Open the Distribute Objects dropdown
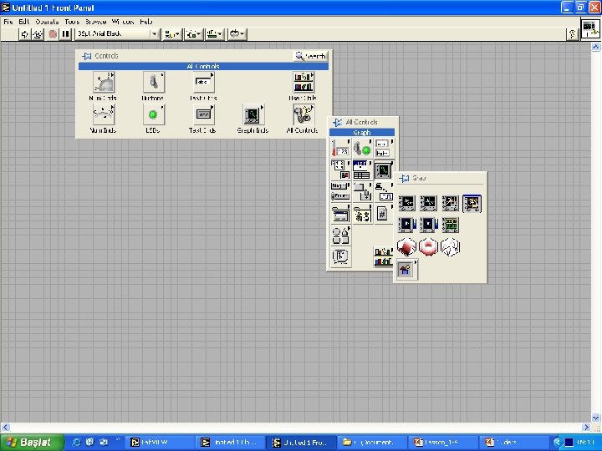The height and width of the screenshot is (451, 602). 193,34
